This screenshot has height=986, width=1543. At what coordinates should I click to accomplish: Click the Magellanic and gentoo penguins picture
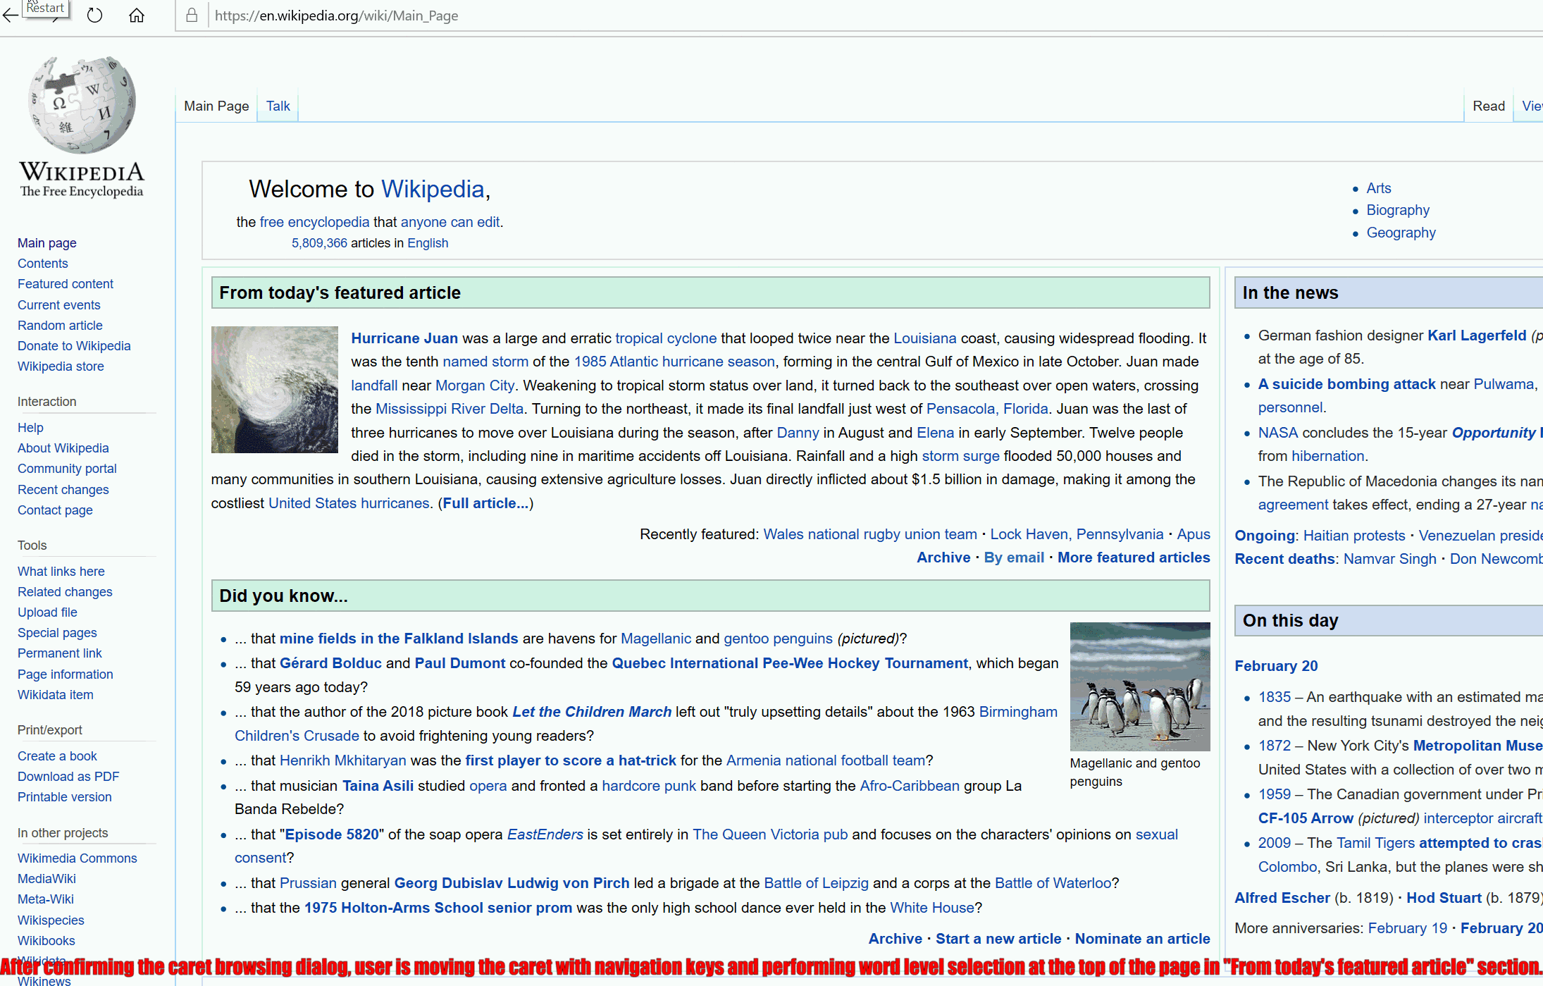tap(1139, 686)
